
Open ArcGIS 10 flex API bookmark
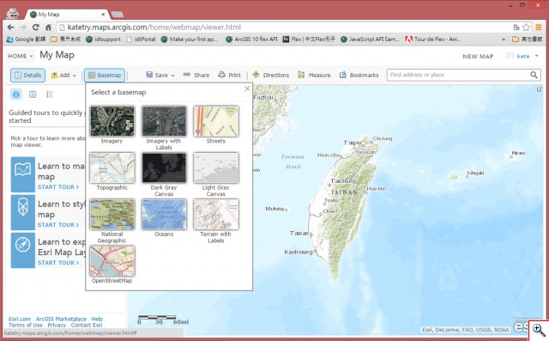251,40
